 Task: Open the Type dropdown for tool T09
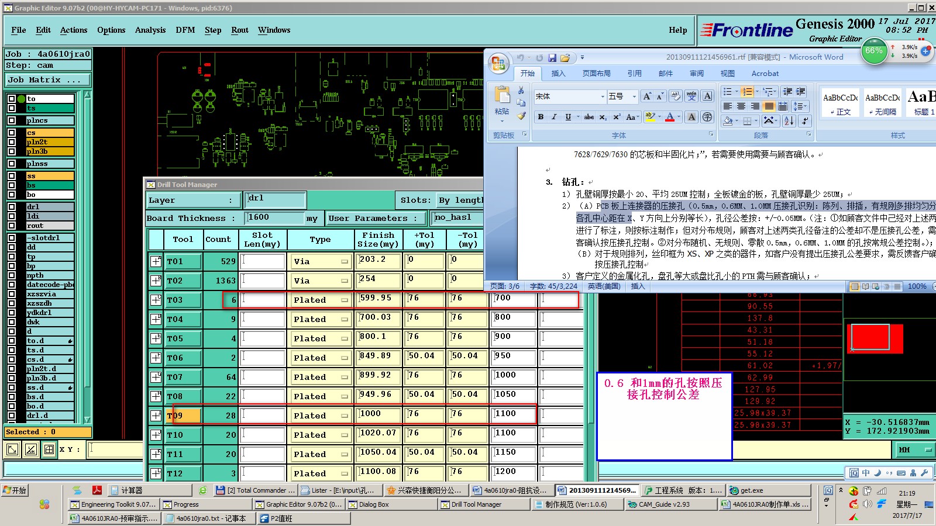(320, 416)
